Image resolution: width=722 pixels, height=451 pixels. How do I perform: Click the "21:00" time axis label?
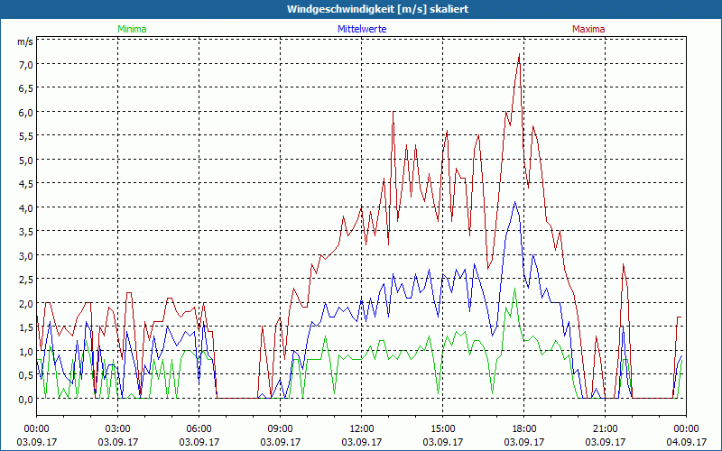pyautogui.click(x=605, y=429)
